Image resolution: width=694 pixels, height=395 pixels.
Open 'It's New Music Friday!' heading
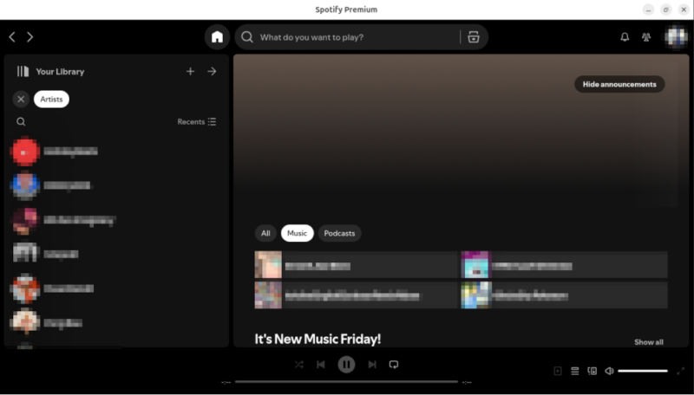tap(318, 339)
